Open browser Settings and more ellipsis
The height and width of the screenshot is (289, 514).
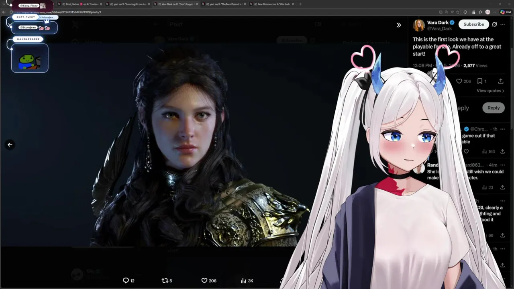click(x=495, y=12)
